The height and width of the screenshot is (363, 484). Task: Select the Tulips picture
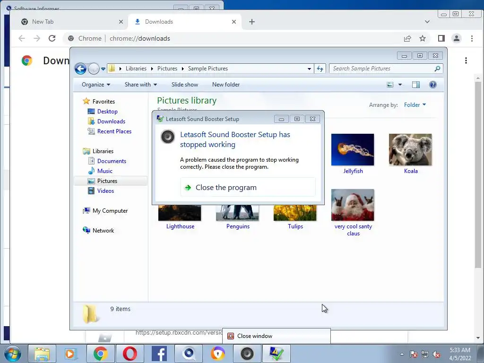(x=295, y=213)
